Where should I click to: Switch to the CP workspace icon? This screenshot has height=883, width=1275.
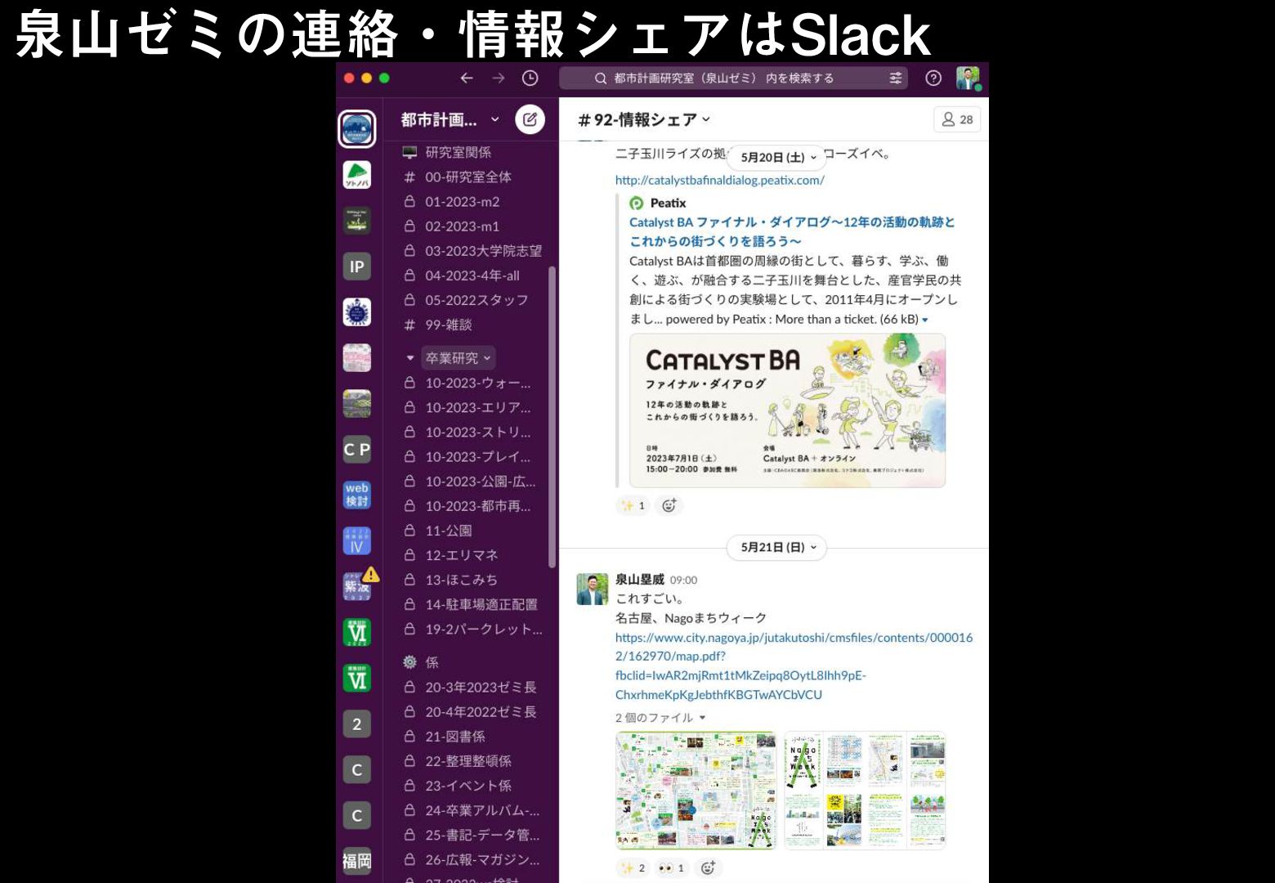[357, 450]
